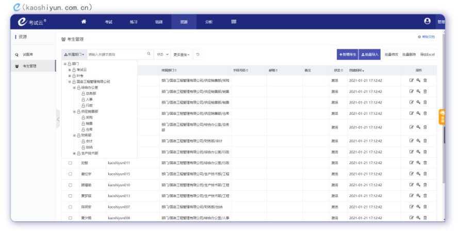Click the home icon in top navigation
458x235 pixels.
pyautogui.click(x=84, y=22)
